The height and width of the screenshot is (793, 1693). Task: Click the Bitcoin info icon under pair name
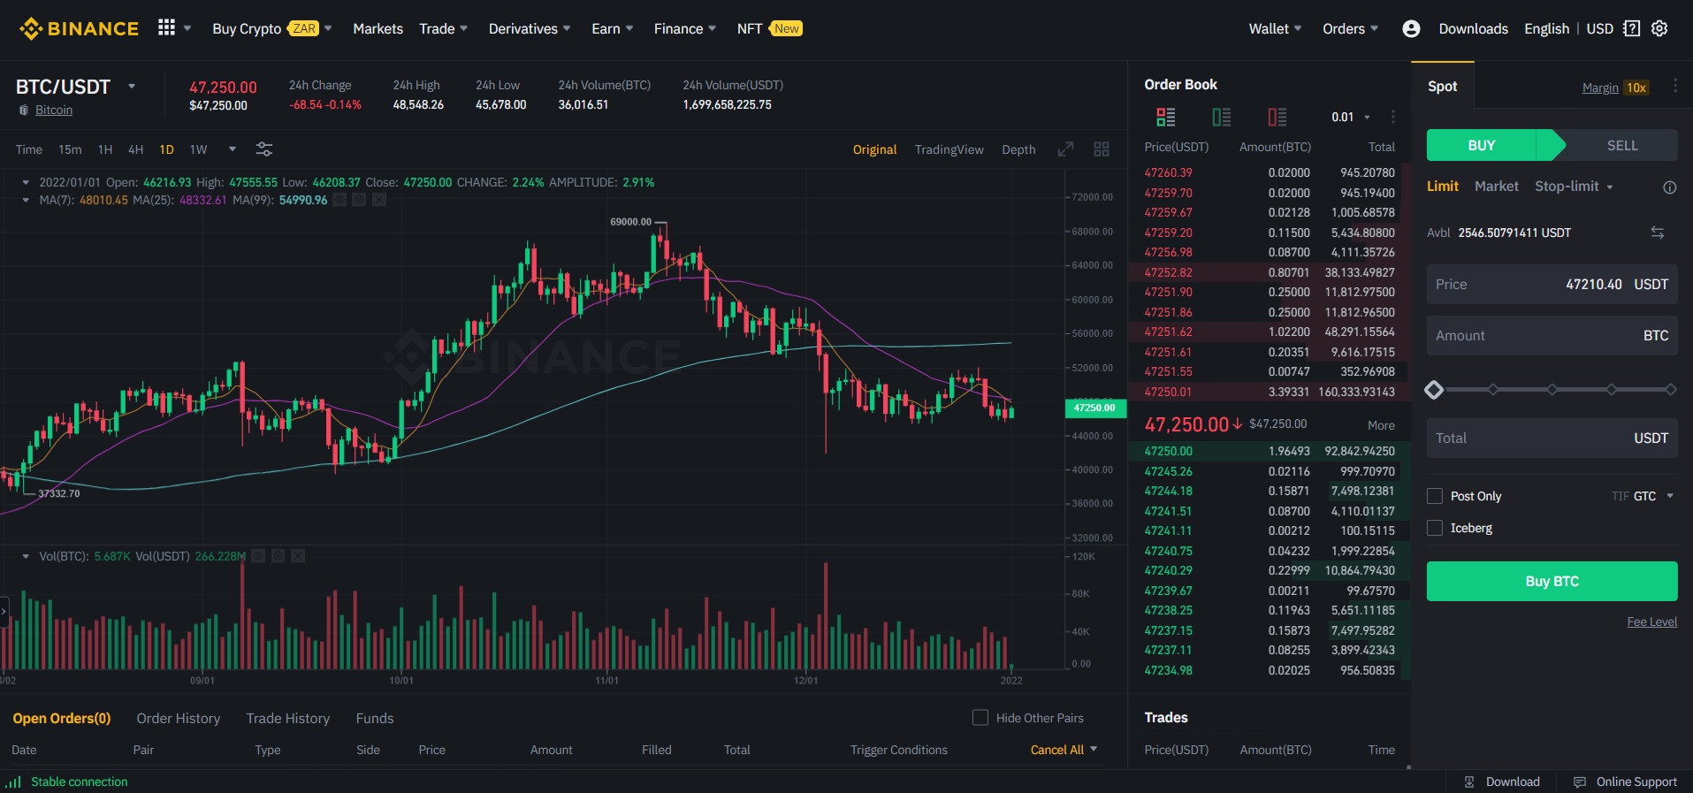coord(24,111)
